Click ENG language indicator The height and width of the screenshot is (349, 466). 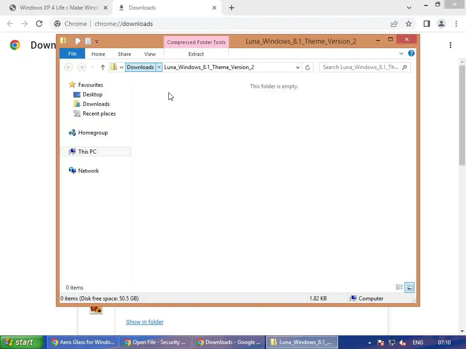pyautogui.click(x=418, y=343)
